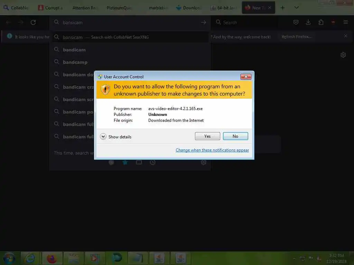
Task: Open Internet Explorer from taskbar
Action: 30,258
